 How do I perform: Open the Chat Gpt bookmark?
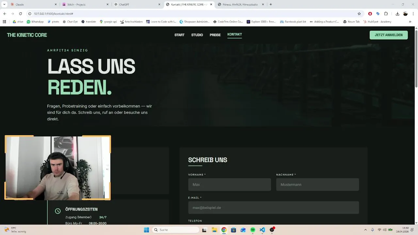tap(70, 22)
